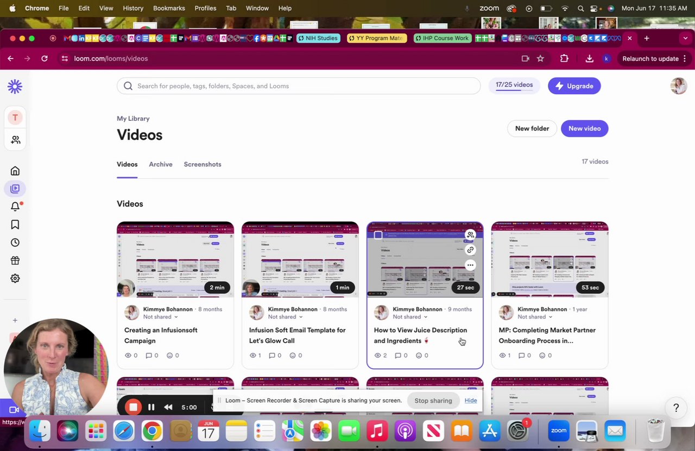This screenshot has width=695, height=451.
Task: Click the rewind recording button
Action: [168, 407]
